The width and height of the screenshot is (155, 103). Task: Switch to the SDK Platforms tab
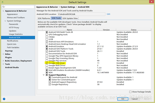44,18
